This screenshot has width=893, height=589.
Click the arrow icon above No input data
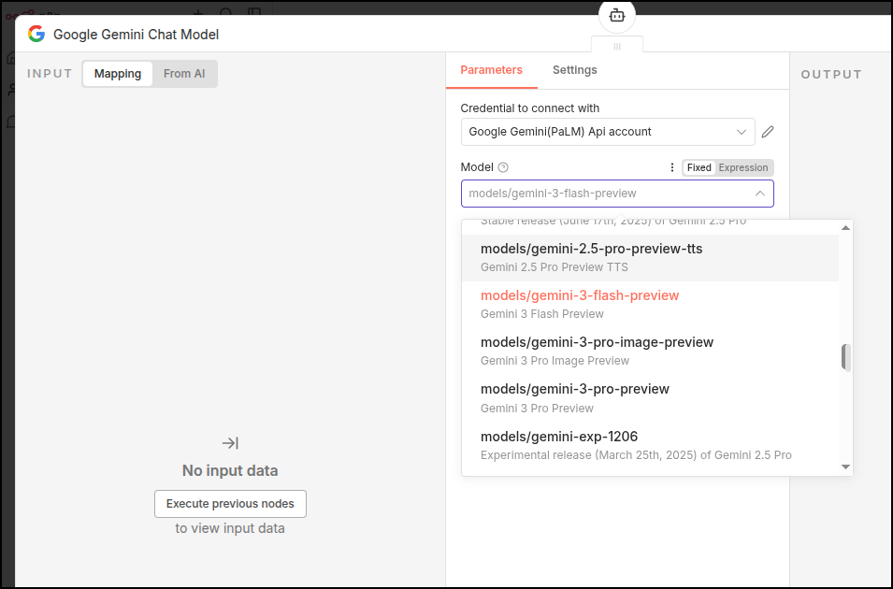click(230, 443)
